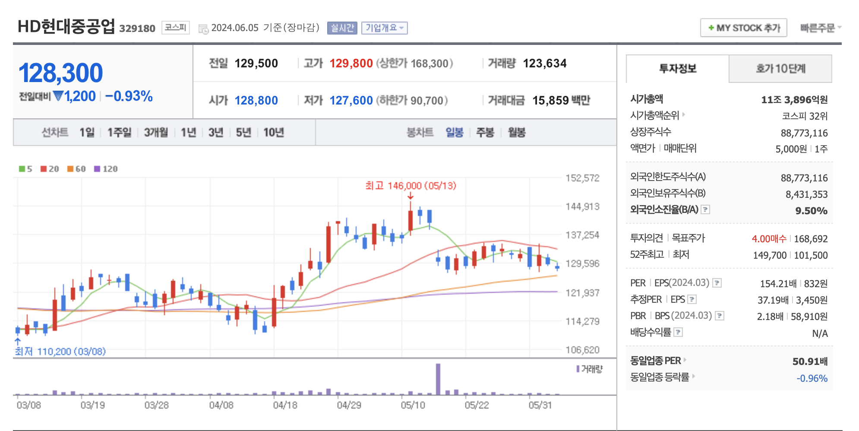The image size is (859, 431).
Task: Select the 3개월 line chart period
Action: pyautogui.click(x=156, y=133)
